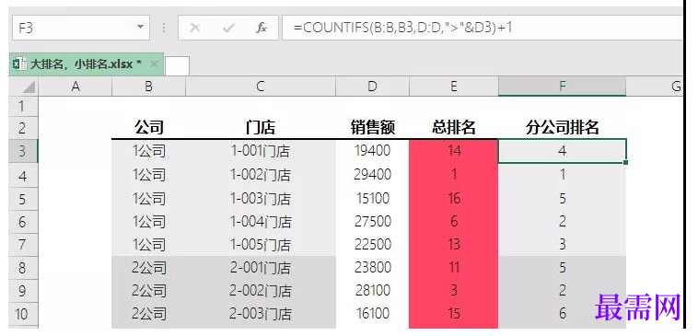Click sales value 29400
The height and width of the screenshot is (336, 698).
click(372, 175)
